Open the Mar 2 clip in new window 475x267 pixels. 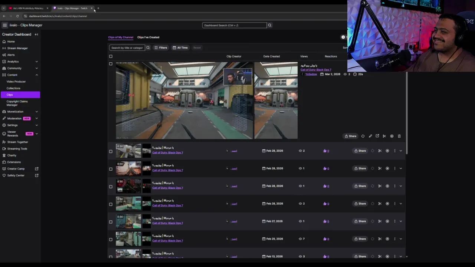point(377,136)
